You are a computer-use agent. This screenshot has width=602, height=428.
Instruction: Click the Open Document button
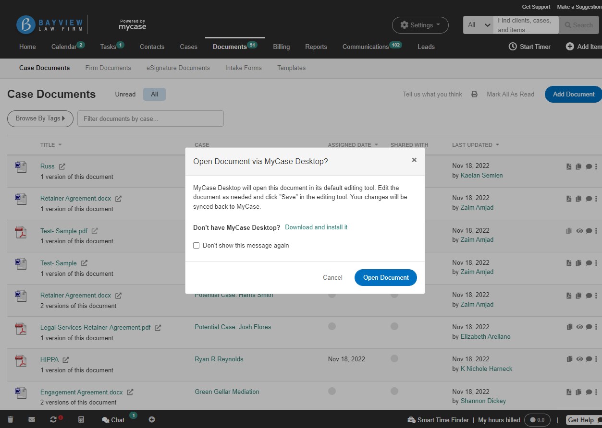pos(385,277)
